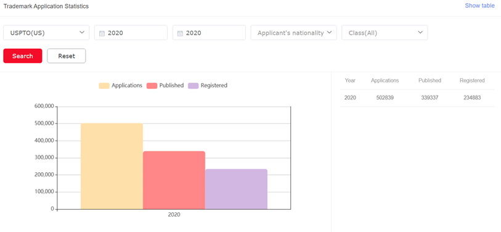Toggle the Registered series in chart legend
501x232 pixels.
pos(208,85)
